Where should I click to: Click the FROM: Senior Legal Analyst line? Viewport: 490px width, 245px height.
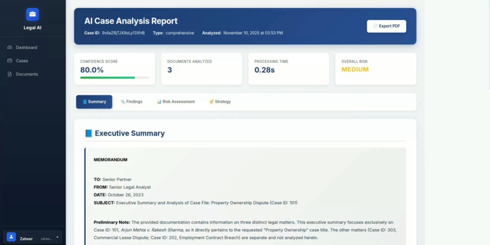[122, 187]
